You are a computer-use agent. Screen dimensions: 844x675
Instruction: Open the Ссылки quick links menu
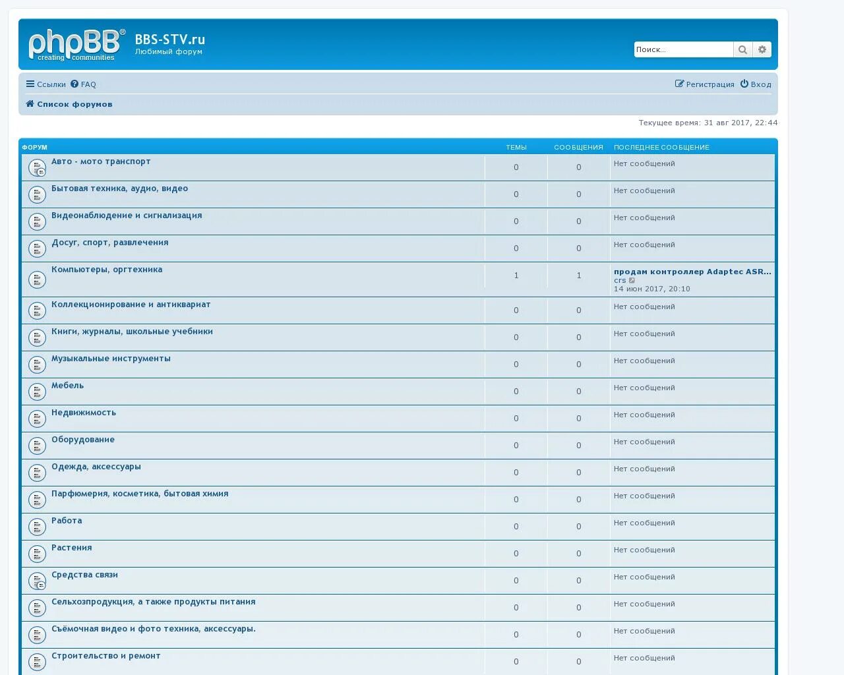[46, 84]
